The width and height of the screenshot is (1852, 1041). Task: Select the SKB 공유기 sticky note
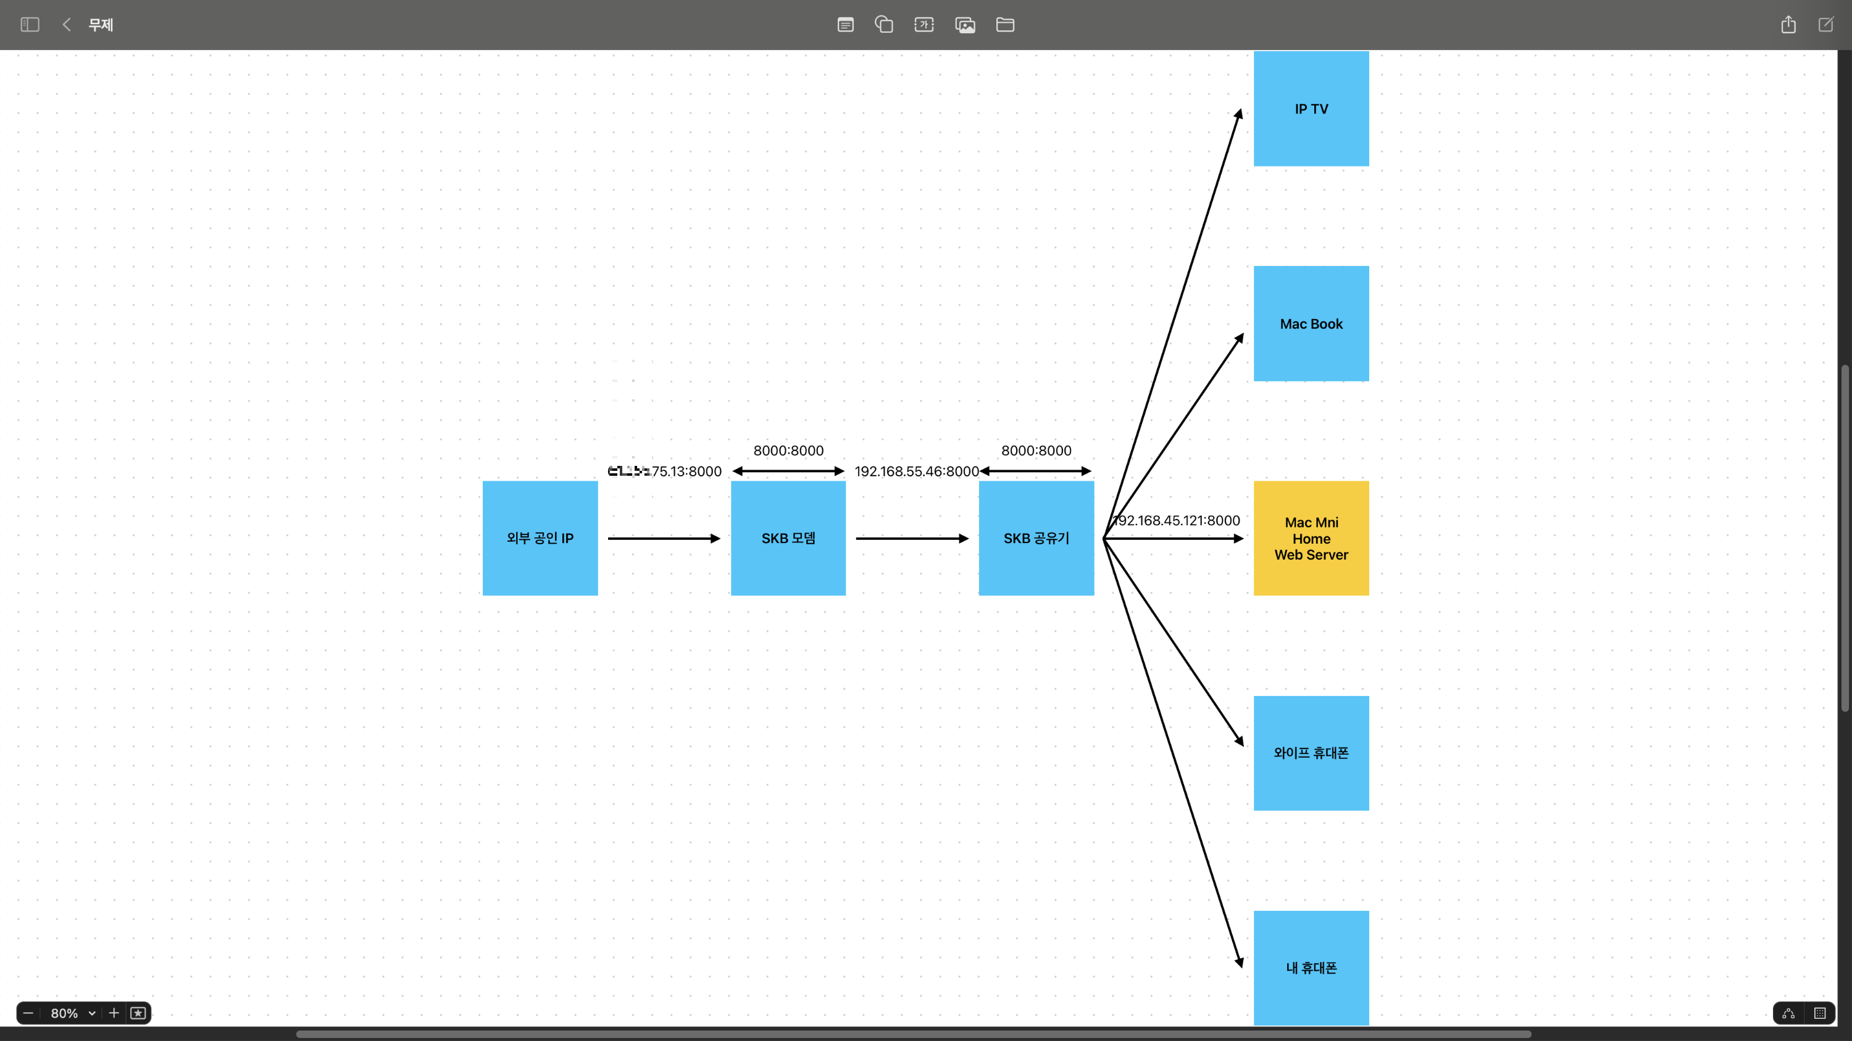point(1036,538)
